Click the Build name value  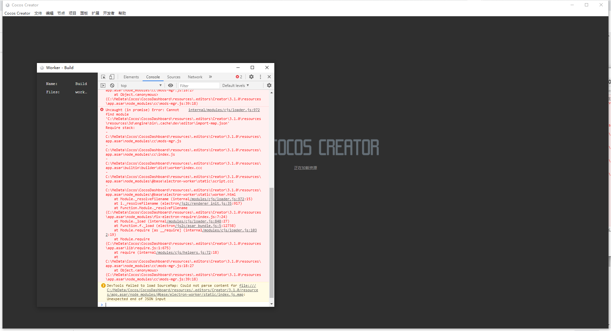point(81,84)
